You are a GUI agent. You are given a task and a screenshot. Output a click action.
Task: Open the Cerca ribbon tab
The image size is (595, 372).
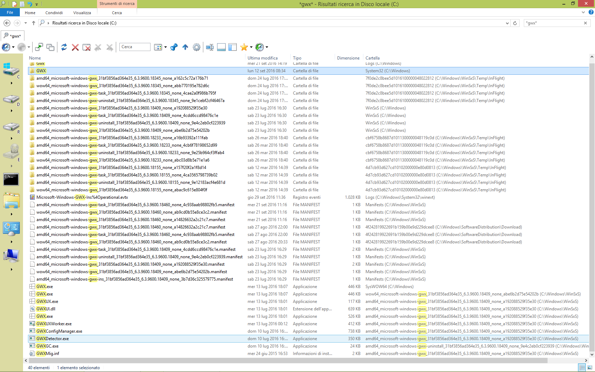(117, 13)
